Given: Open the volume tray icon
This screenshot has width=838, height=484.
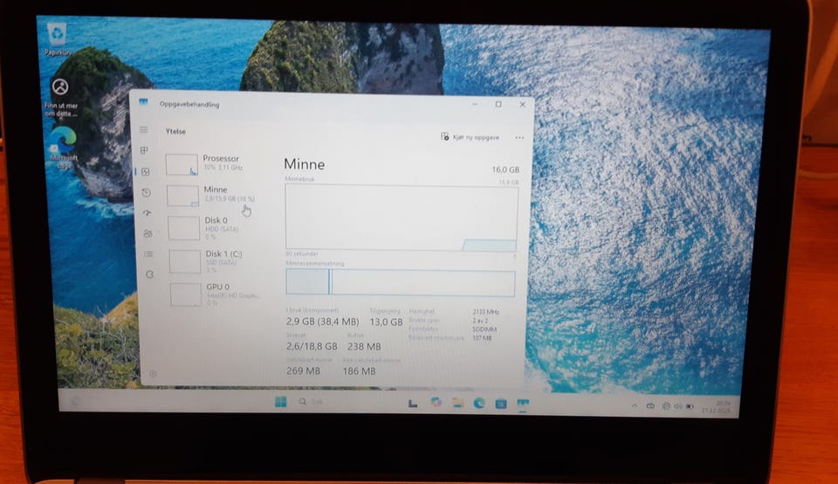Looking at the screenshot, I should (x=677, y=406).
